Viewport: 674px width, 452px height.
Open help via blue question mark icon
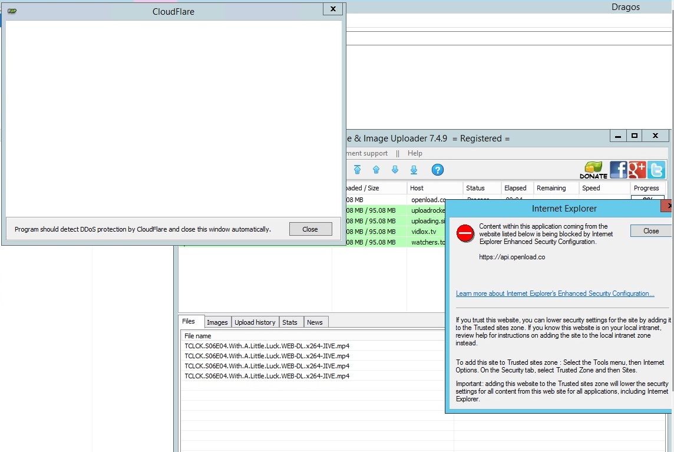tap(437, 170)
